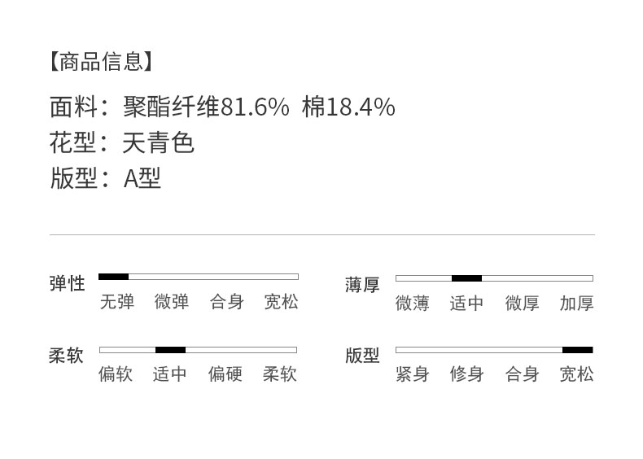Image resolution: width=643 pixels, height=459 pixels.
Task: Select the 微厚 thickness label
Action: (522, 304)
